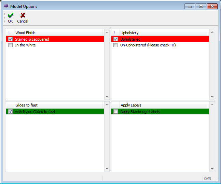Maximize the Model Options window
This screenshot has width=221, height=184.
point(201,6)
